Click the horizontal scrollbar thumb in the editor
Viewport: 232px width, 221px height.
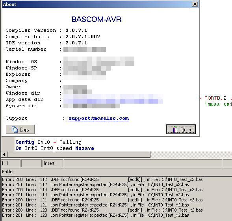coord(79,155)
